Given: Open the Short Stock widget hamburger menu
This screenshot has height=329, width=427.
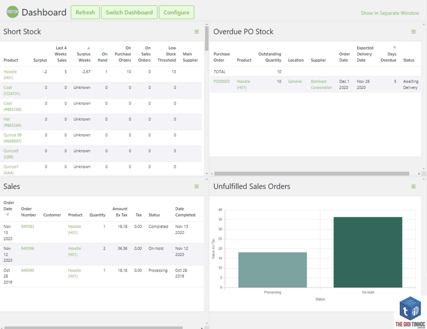Looking at the screenshot, I should pos(197,32).
